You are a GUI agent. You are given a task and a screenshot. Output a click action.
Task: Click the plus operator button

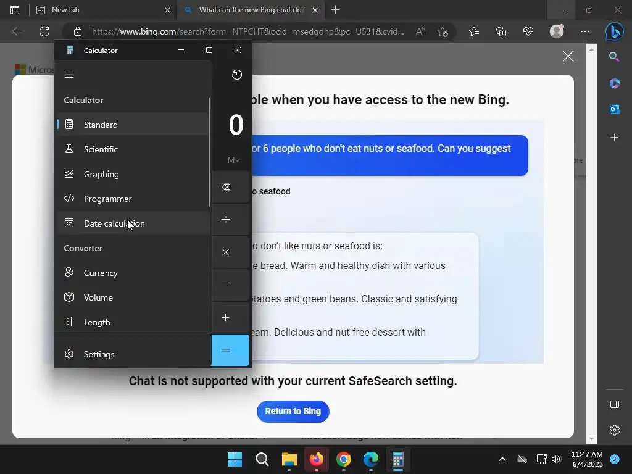point(230,318)
